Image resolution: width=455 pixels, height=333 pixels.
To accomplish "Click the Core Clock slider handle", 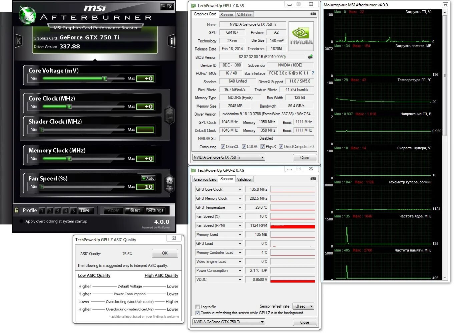I will 69,107.
